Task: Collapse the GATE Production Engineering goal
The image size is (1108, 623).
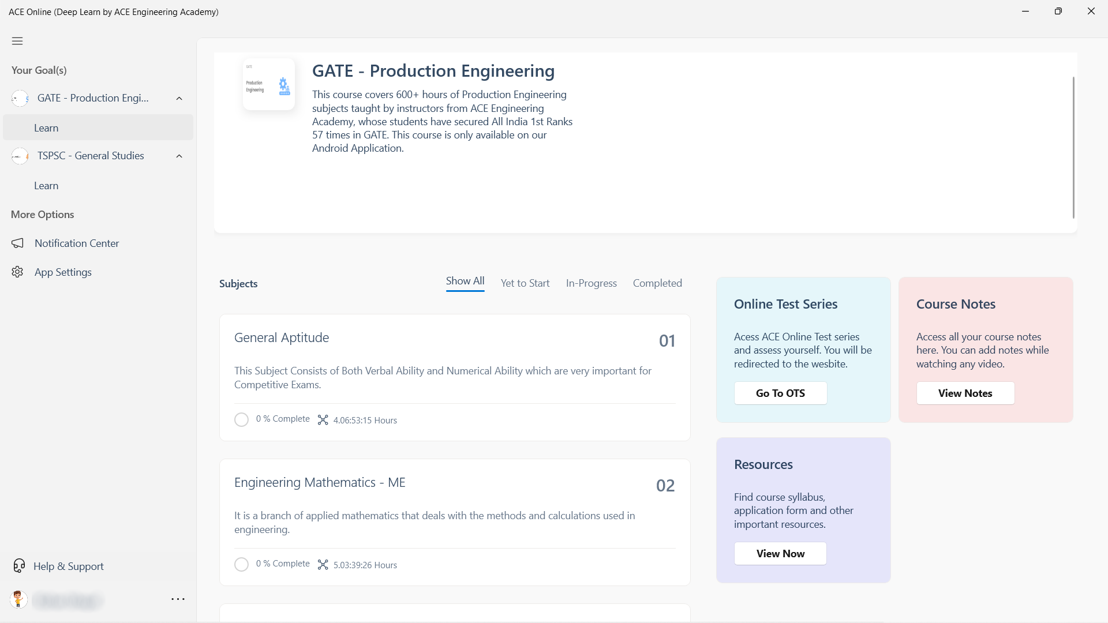Action: tap(179, 99)
